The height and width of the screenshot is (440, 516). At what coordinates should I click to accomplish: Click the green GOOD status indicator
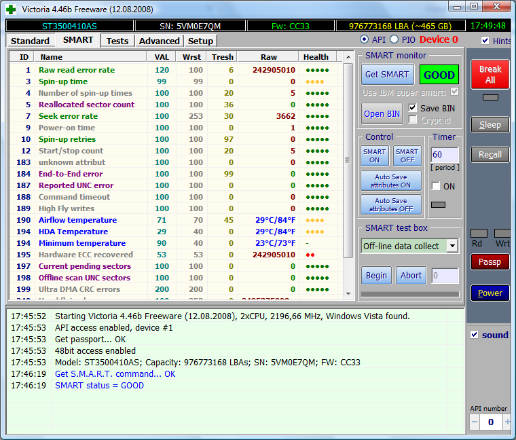[439, 75]
